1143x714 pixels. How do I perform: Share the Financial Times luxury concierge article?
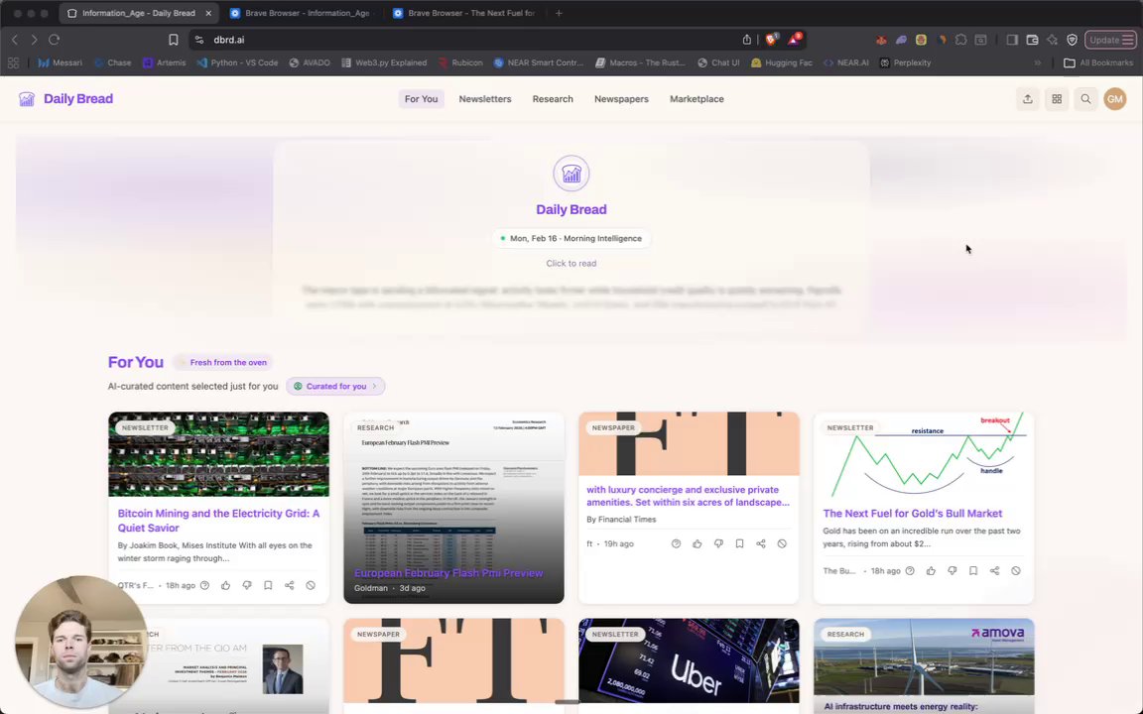pos(761,543)
